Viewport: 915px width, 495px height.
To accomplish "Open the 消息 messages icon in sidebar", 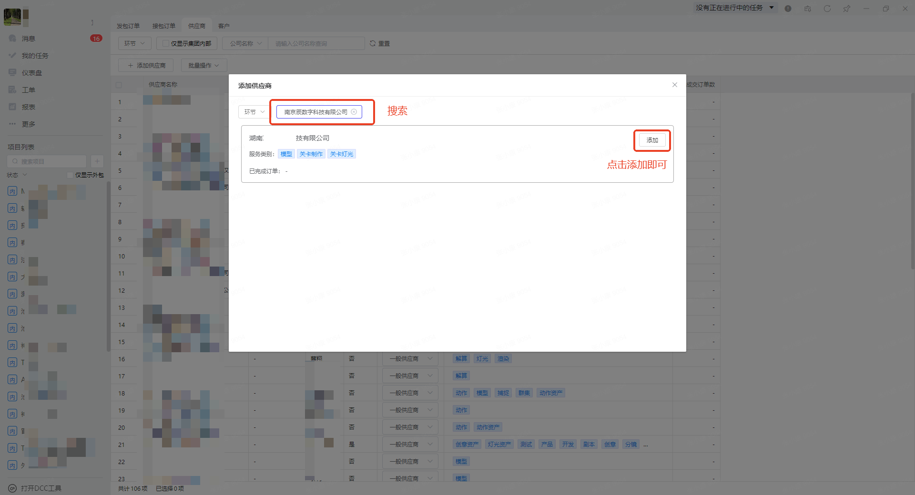I will coord(12,39).
